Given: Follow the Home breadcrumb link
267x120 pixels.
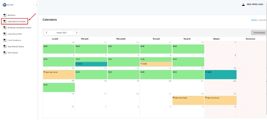Looking at the screenshot, I should (x=254, y=20).
